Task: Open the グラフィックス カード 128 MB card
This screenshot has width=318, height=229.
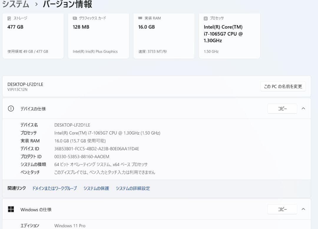Action: (99, 36)
